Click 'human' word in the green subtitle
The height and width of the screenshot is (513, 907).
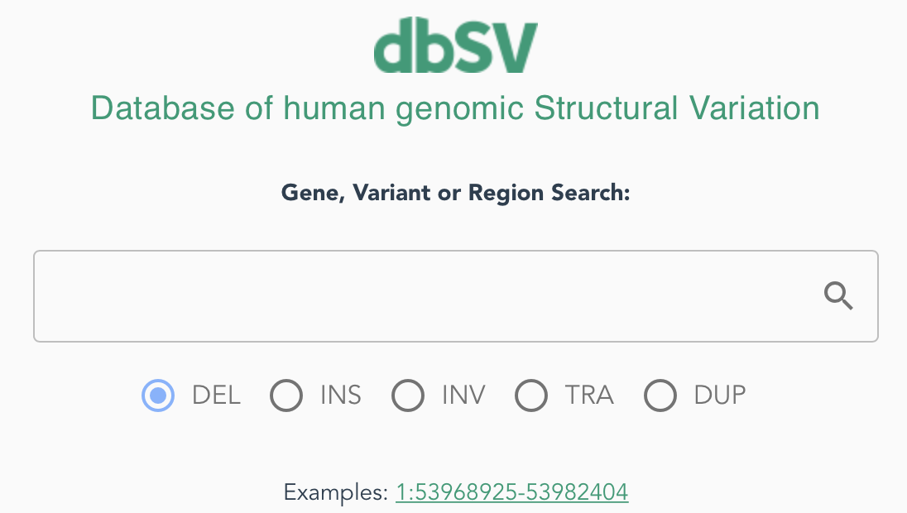[334, 108]
